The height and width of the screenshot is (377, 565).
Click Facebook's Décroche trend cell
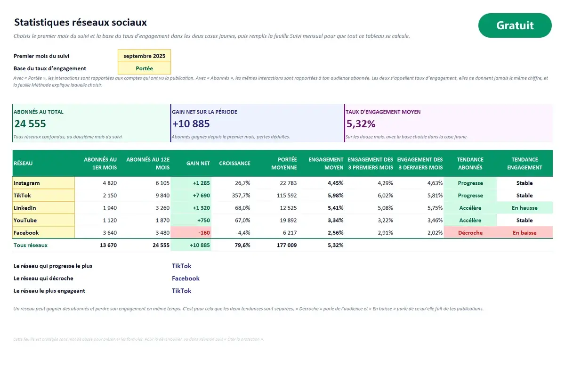470,233
